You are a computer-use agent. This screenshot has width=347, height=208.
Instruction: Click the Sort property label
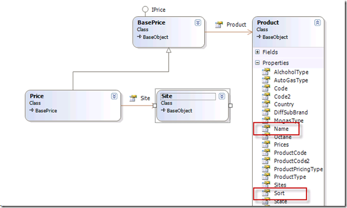pyautogui.click(x=279, y=193)
